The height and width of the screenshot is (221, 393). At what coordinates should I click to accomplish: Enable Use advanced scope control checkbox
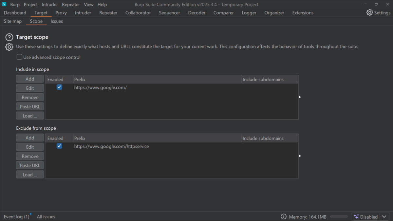[19, 57]
